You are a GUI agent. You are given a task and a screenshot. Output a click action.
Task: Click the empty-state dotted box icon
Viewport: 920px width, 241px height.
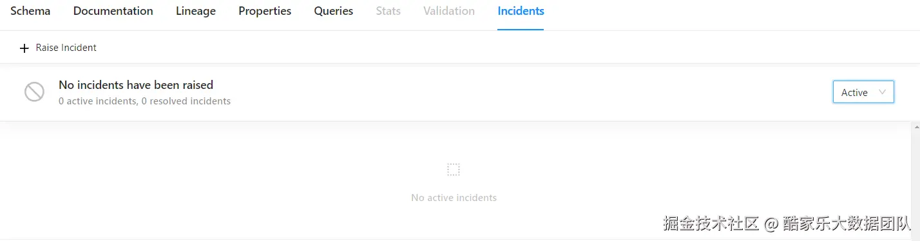pyautogui.click(x=454, y=169)
